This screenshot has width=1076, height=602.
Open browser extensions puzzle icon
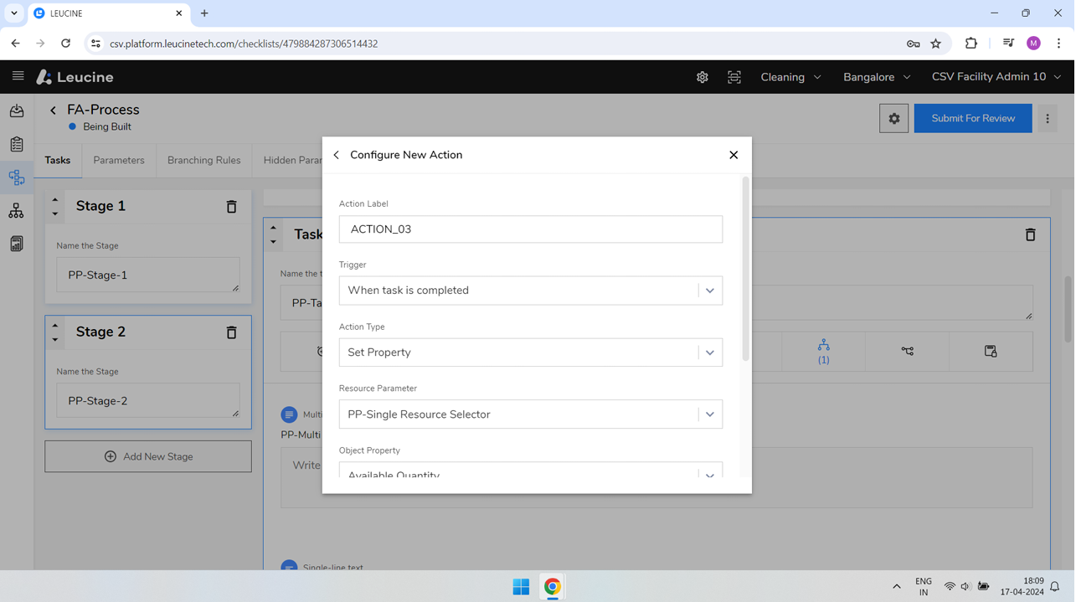(970, 44)
